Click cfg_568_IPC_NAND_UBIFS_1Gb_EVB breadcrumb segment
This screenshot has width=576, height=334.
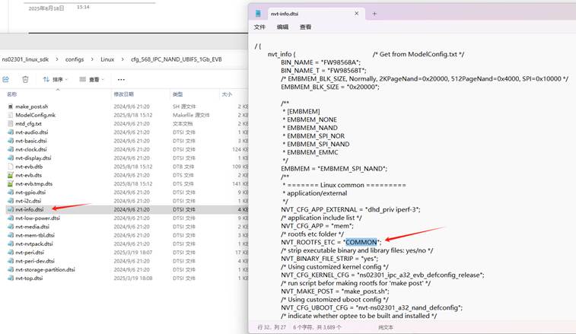coord(177,59)
